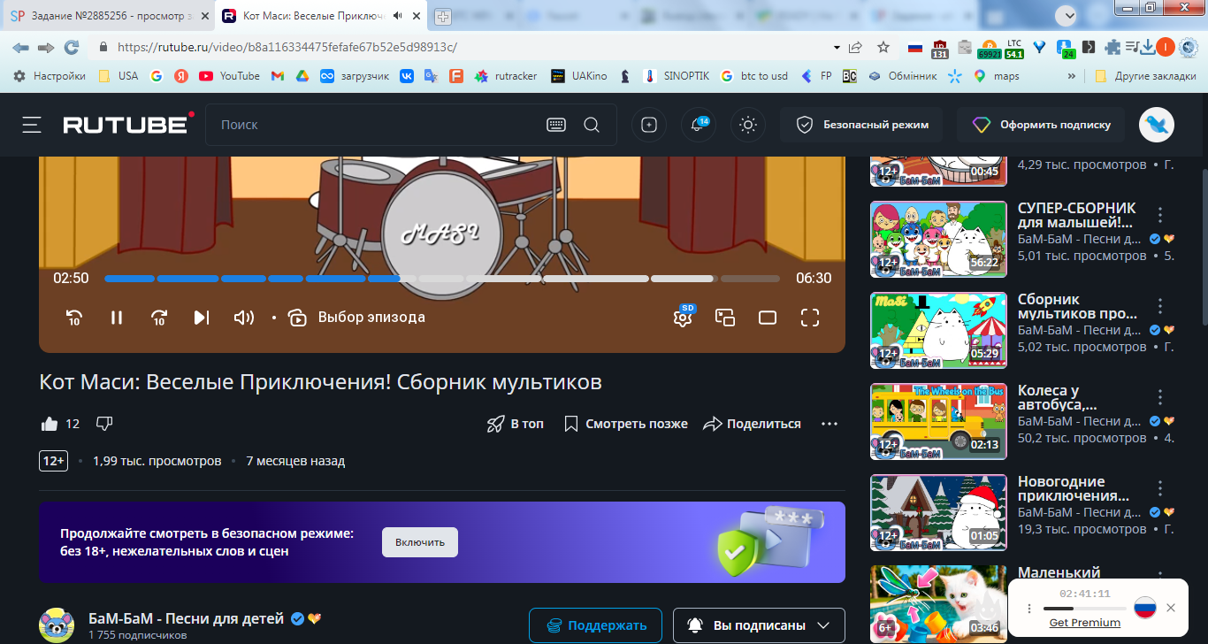1208x644 pixels.
Task: Open the RUTUBE hamburger menu
Action: click(32, 125)
